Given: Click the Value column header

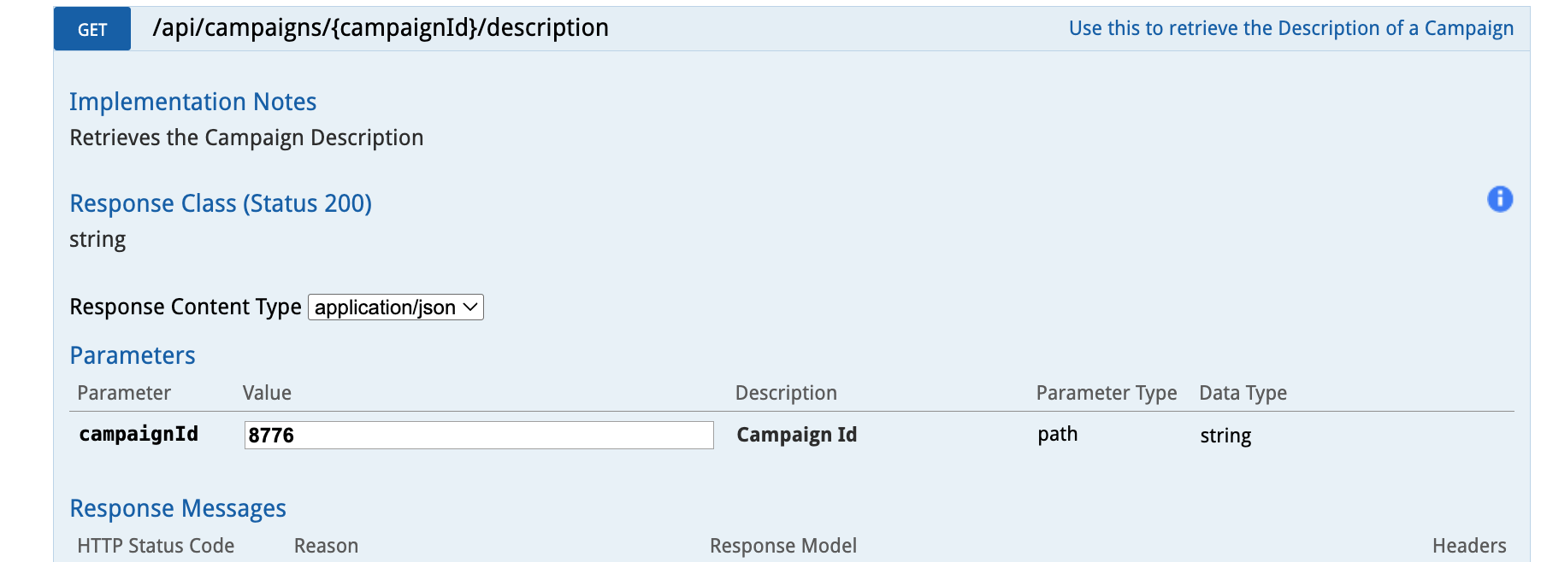Looking at the screenshot, I should coord(267,393).
